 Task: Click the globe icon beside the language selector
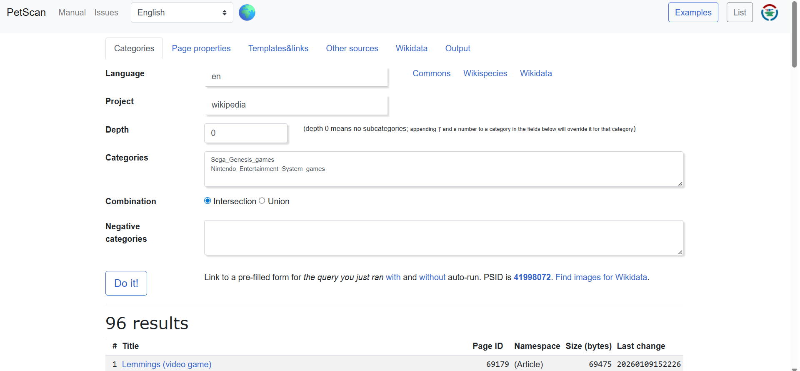pyautogui.click(x=247, y=13)
